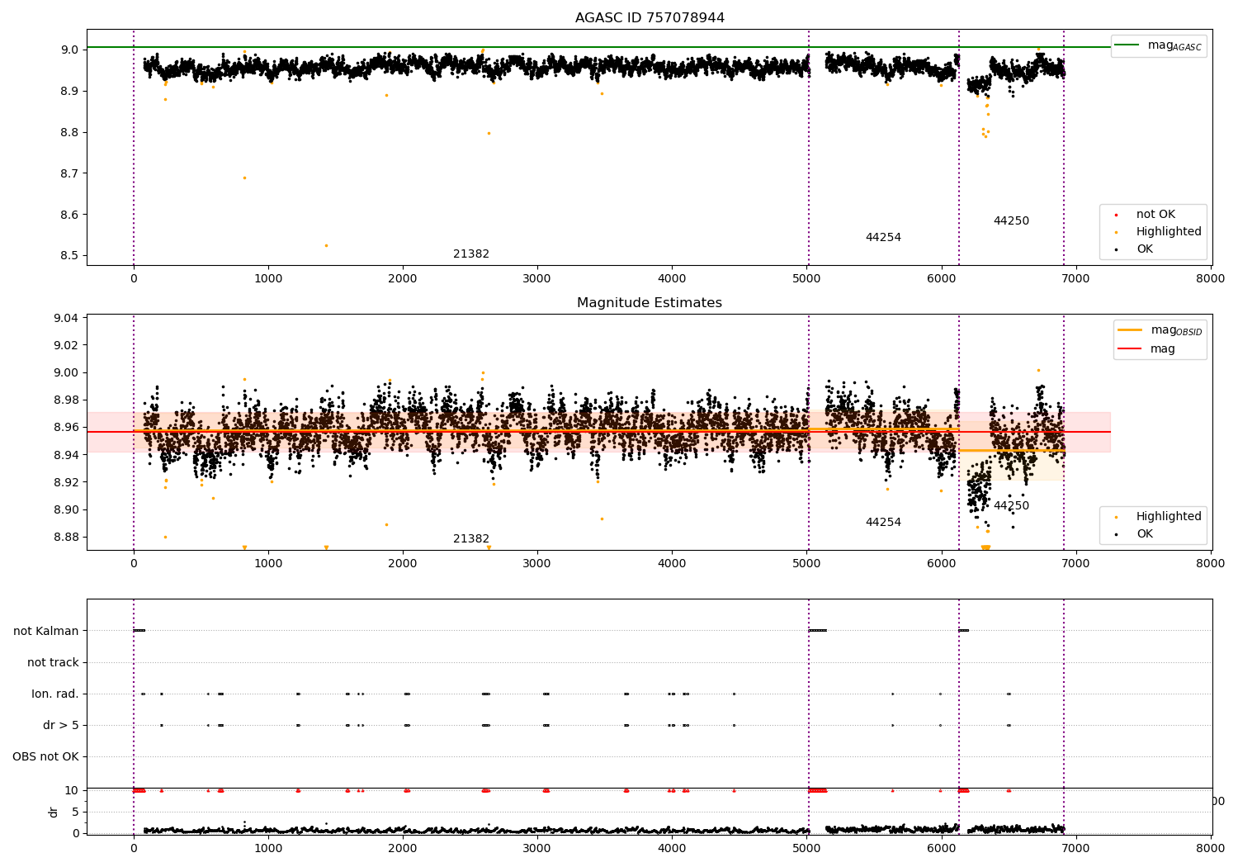Click x-axis tick 7000 under Magnitude Estimates plot
Image resolution: width=1238 pixels, height=867 pixels.
coord(1076,564)
